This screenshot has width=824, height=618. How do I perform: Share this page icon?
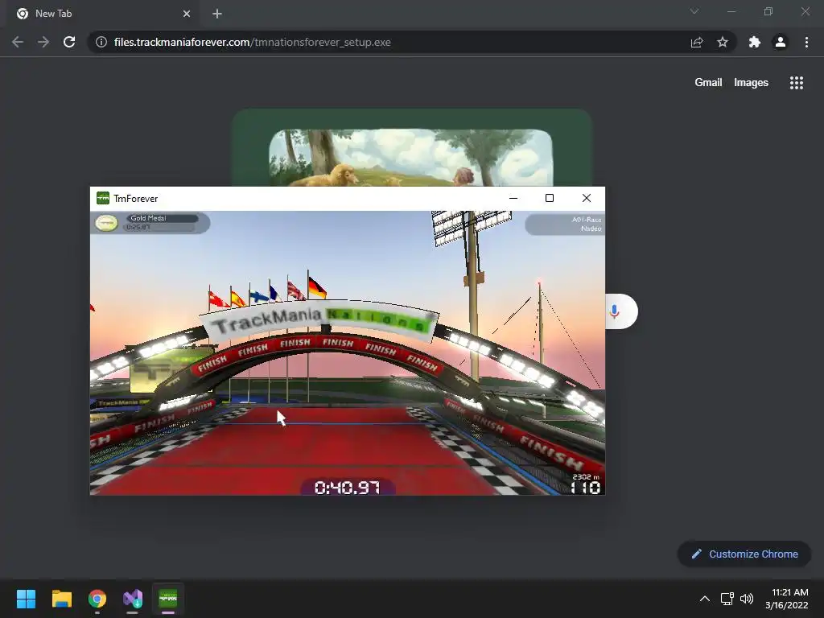(x=697, y=42)
